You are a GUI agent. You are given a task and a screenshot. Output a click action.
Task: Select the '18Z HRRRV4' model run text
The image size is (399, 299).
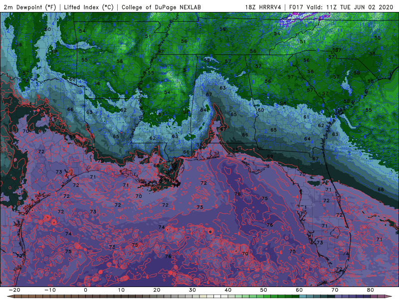[263, 7]
